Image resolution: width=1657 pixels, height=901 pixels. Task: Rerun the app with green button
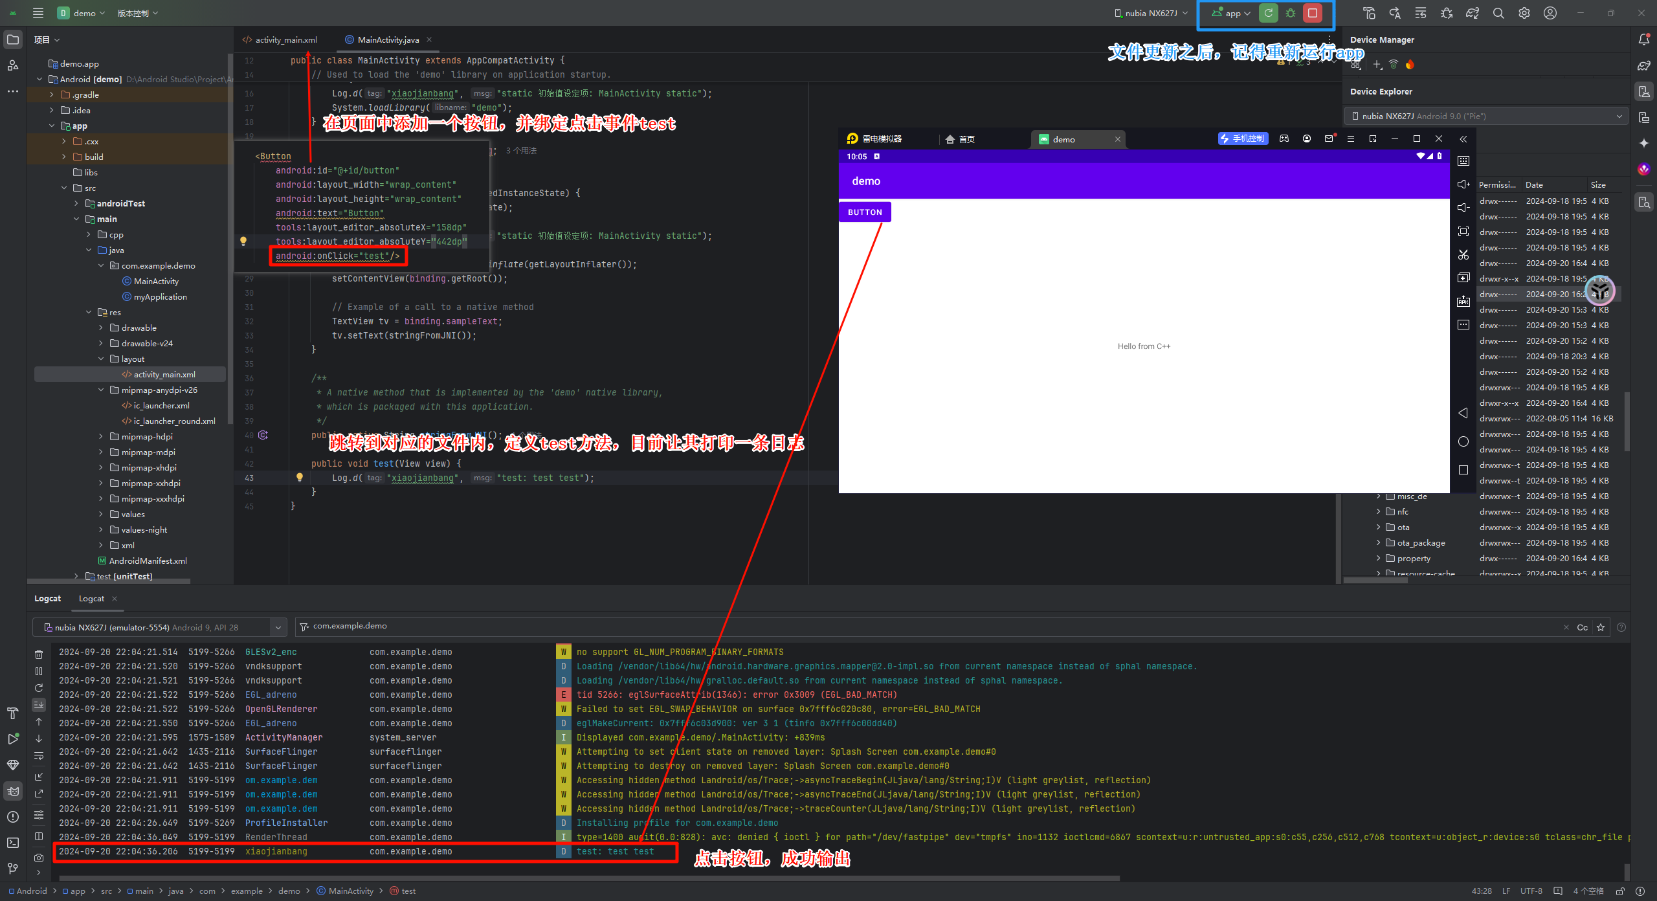[x=1268, y=13]
